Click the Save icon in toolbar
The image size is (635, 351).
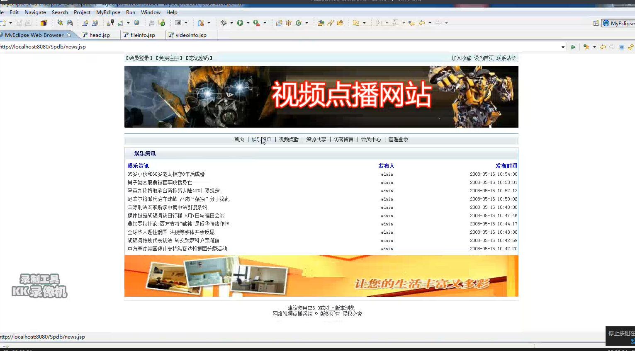tap(19, 23)
